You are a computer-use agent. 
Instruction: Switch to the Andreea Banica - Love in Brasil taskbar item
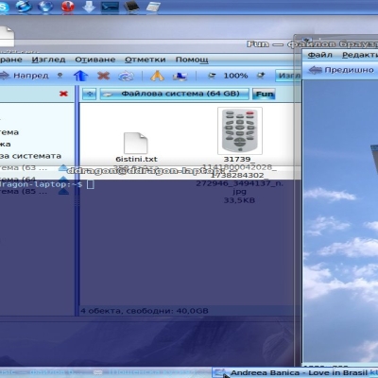295,373
